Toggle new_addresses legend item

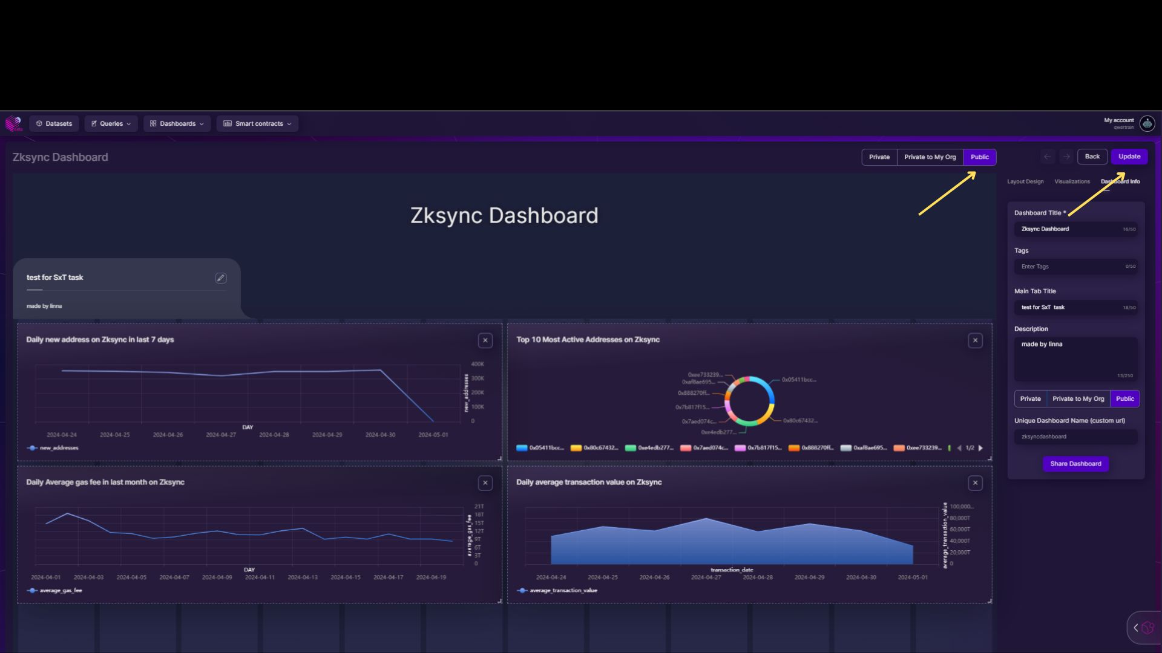[x=53, y=448]
